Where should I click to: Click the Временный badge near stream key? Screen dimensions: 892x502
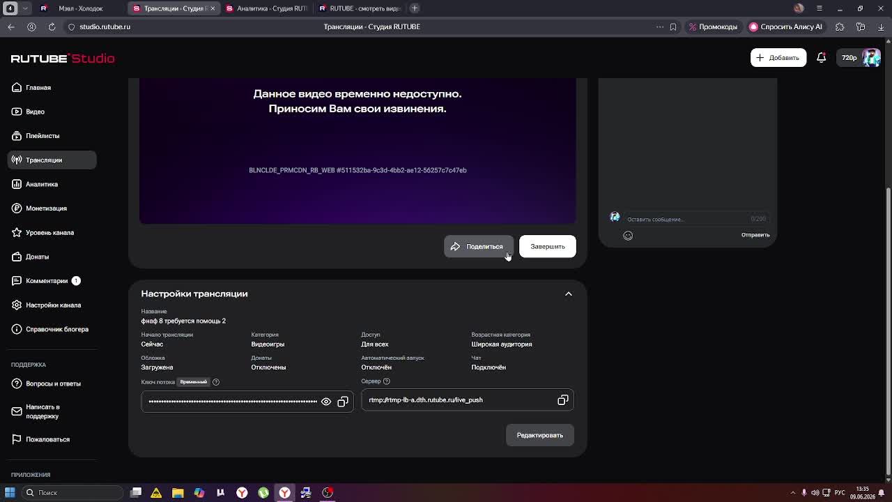click(x=194, y=382)
